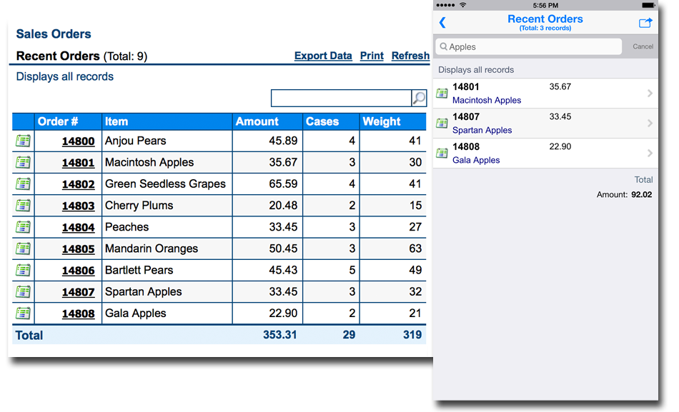Expand mobile order 14807 using its chevron
This screenshot has width=679, height=412.
click(650, 124)
